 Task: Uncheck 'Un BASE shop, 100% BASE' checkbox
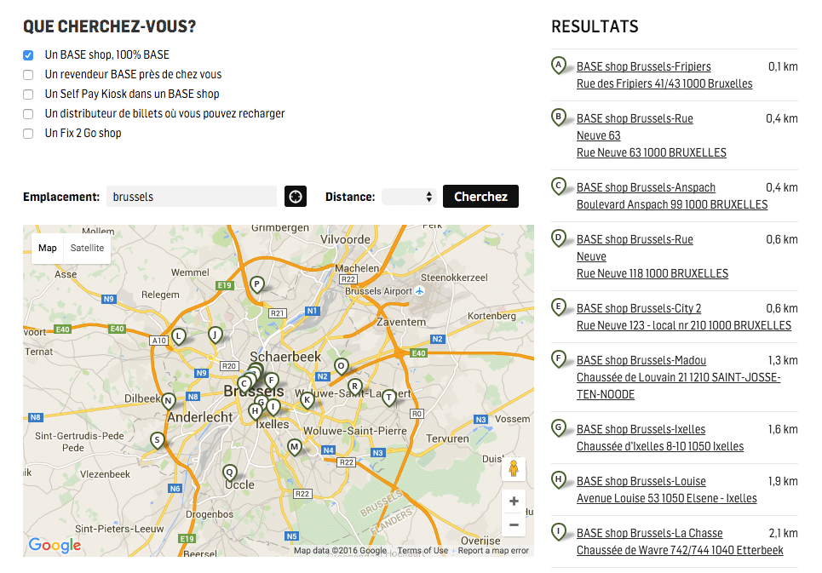point(28,55)
